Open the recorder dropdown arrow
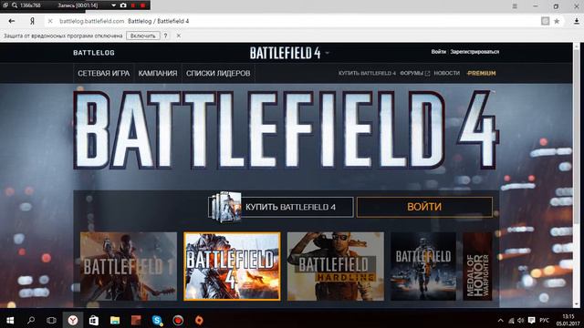Screen dimensions: 584x328 point(113,5)
